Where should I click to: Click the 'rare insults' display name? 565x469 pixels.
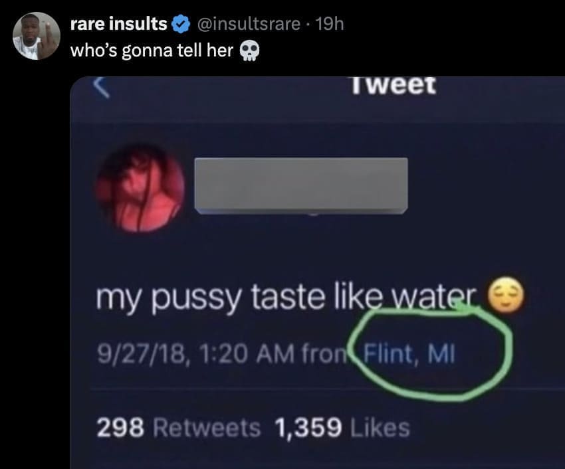pyautogui.click(x=119, y=25)
